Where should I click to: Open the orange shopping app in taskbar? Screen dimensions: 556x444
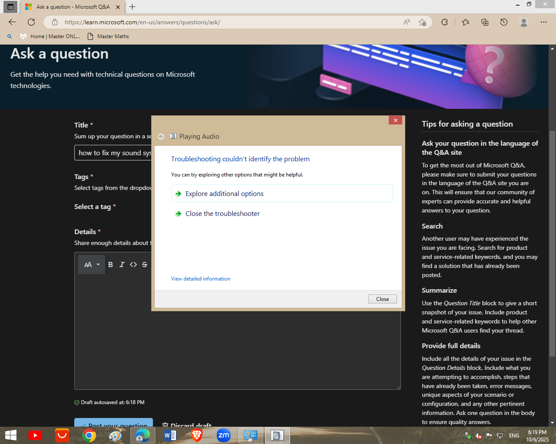pyautogui.click(x=62, y=435)
